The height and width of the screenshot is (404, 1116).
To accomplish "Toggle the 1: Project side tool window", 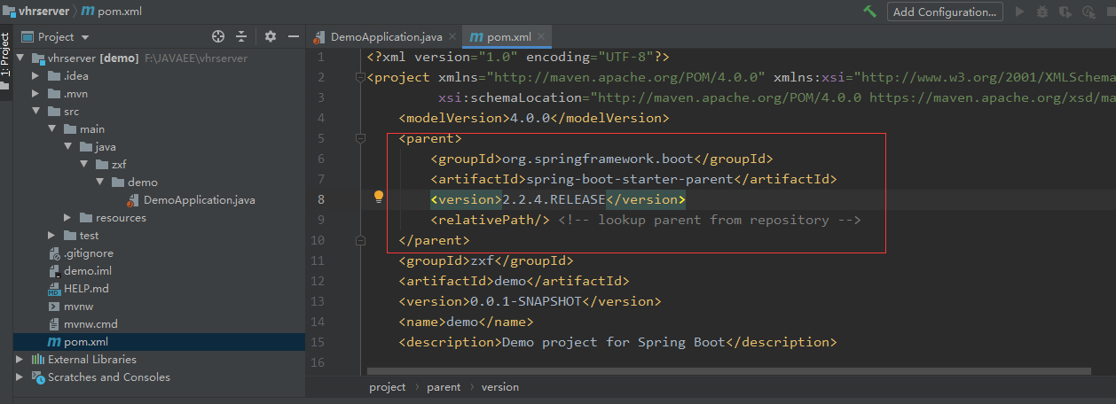I will (5, 60).
